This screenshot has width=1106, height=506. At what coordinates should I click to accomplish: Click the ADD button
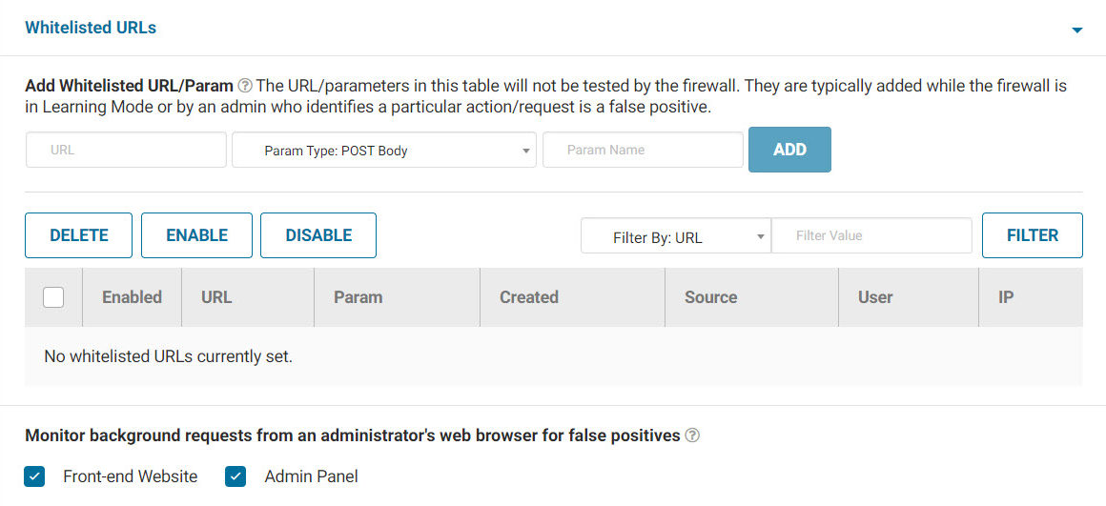click(x=789, y=150)
